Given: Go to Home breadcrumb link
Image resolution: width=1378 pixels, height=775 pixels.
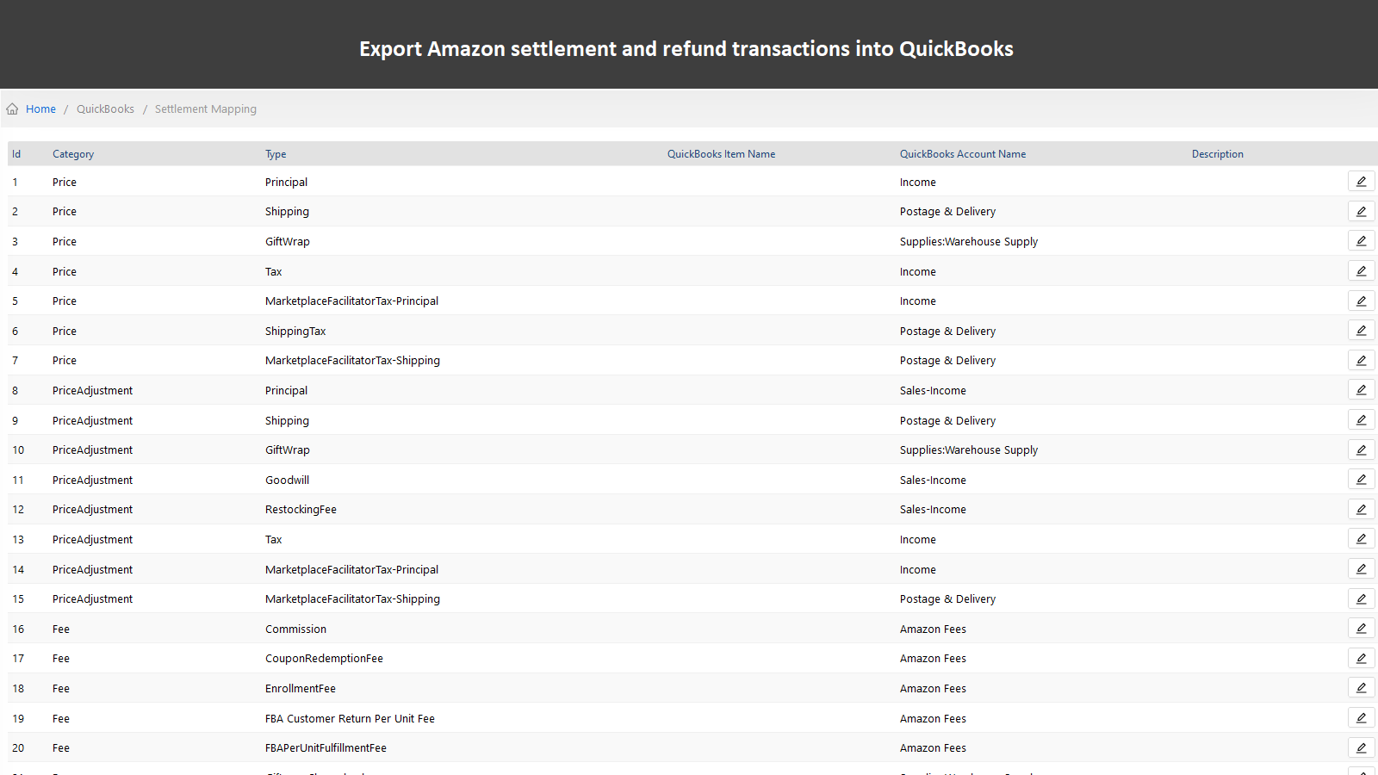Looking at the screenshot, I should pos(40,108).
